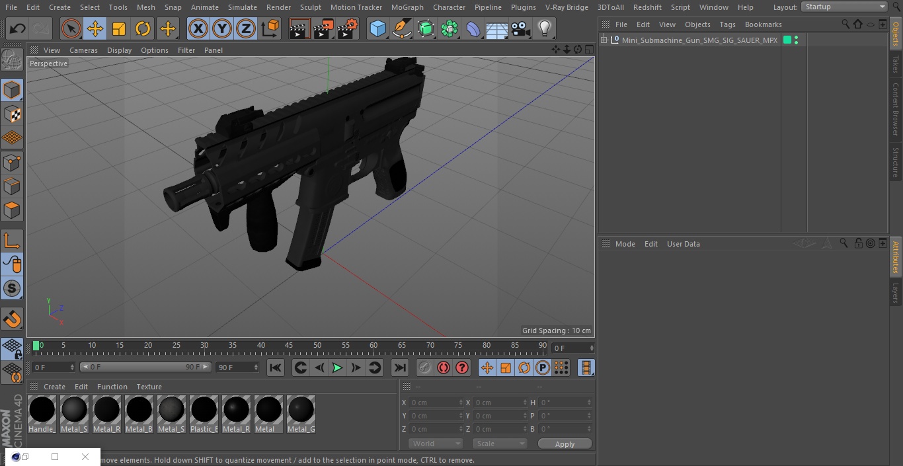This screenshot has width=903, height=466.
Task: Add a Camera object
Action: pos(521,28)
